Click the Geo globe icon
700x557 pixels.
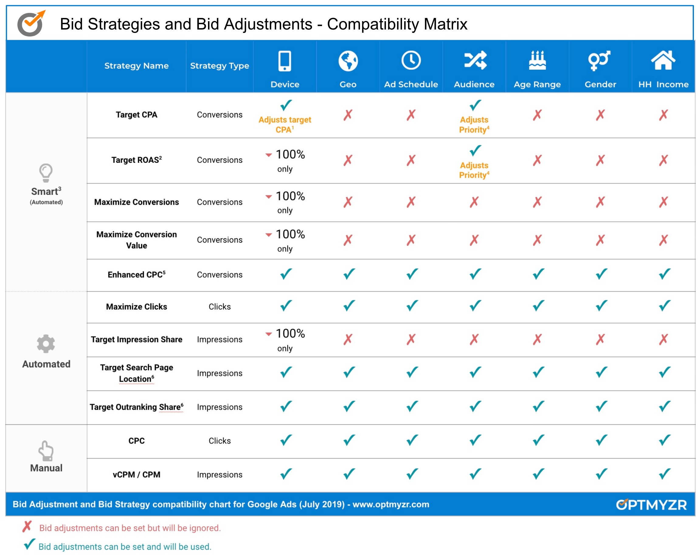348,61
